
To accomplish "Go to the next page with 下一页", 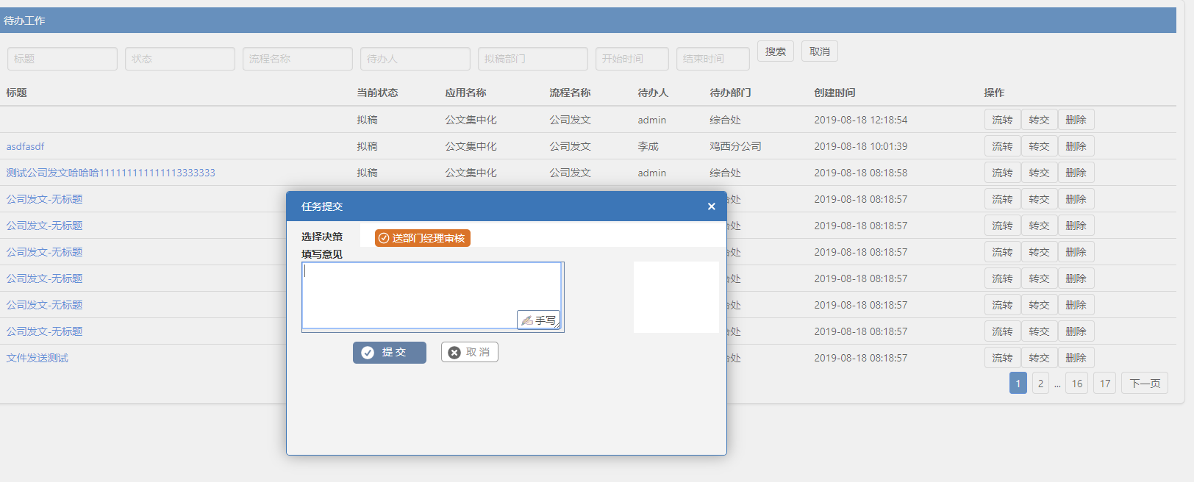I will [1145, 383].
